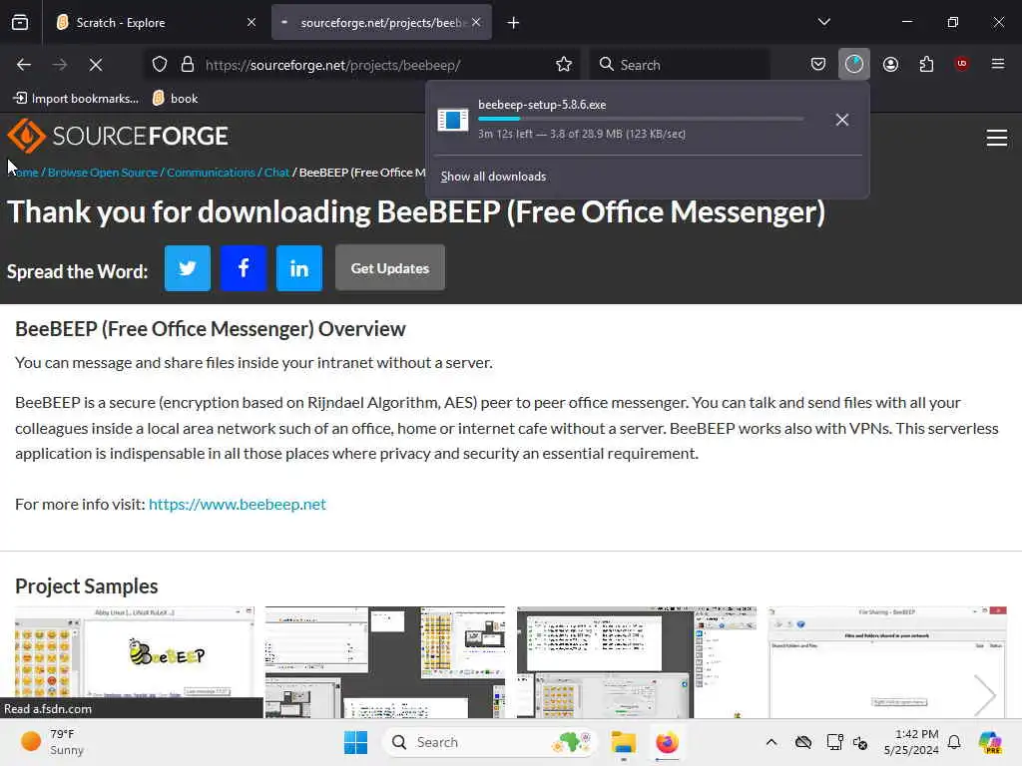Bookmark this page with star icon
1022x766 pixels.
tap(564, 65)
